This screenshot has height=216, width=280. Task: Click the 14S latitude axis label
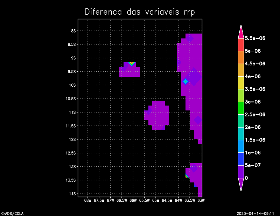click(x=72, y=194)
